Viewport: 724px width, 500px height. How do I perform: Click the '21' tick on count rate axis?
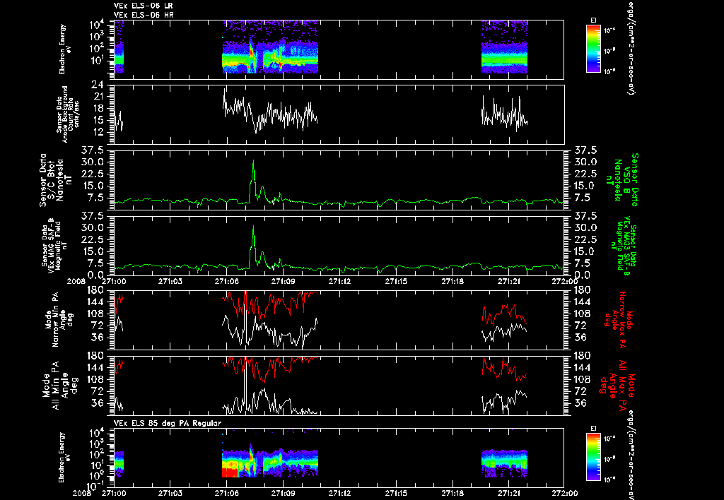[x=98, y=97]
